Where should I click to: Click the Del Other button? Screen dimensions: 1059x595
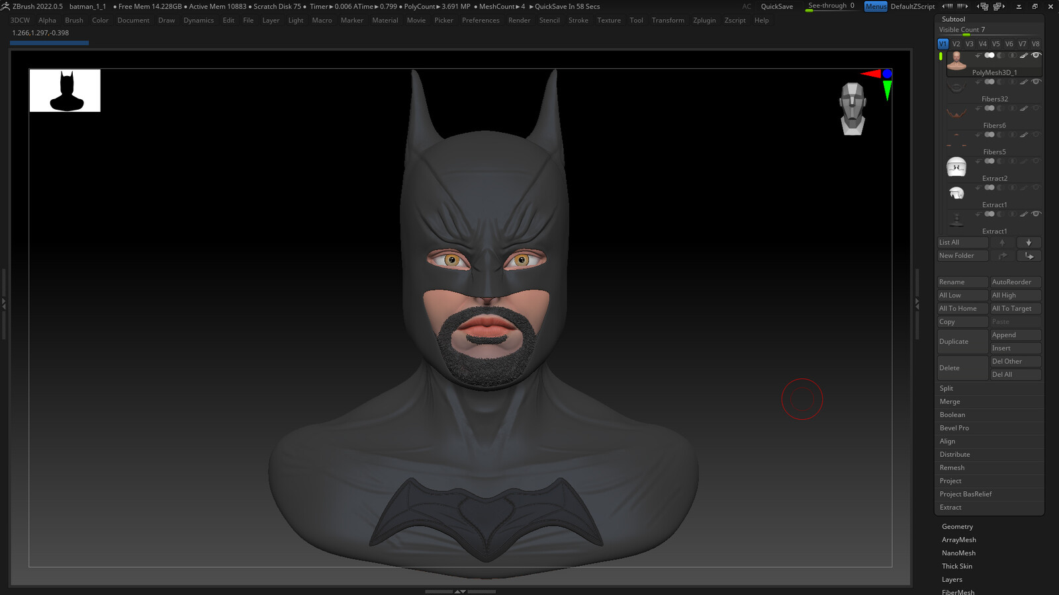(x=1015, y=362)
